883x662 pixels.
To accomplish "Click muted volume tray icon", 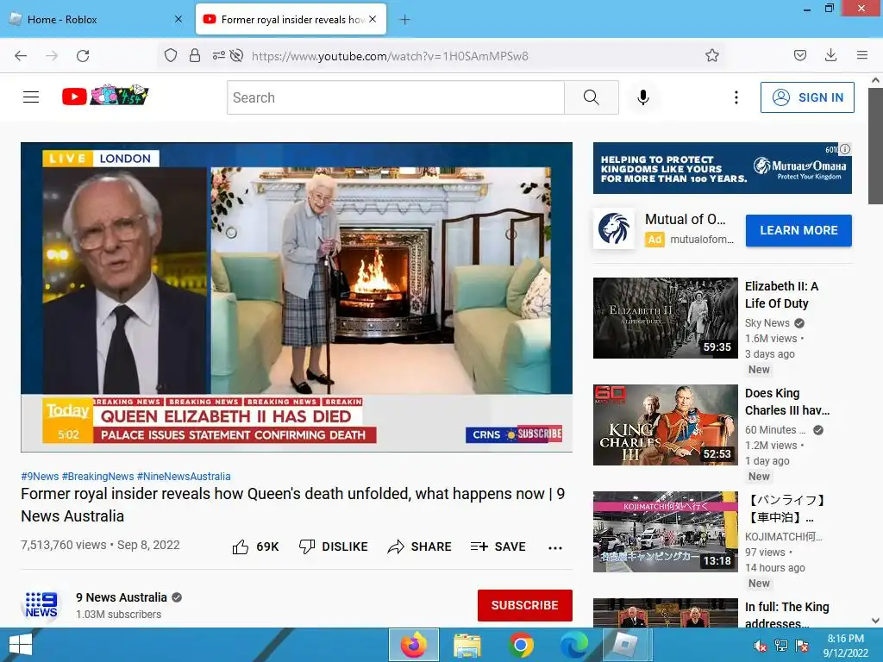I will click(761, 645).
